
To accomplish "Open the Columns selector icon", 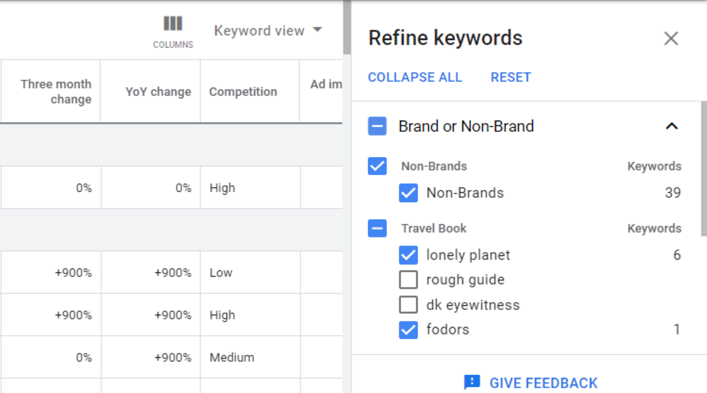I will (x=173, y=24).
